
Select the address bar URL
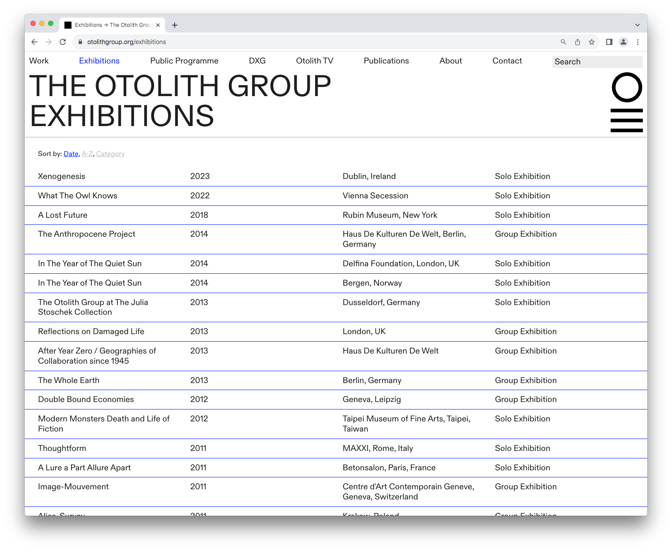tap(127, 42)
